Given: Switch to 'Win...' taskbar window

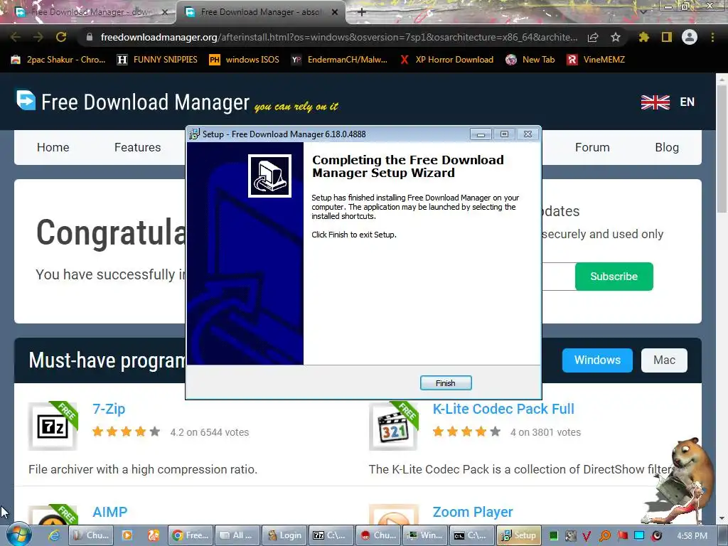Looking at the screenshot, I should (425, 535).
